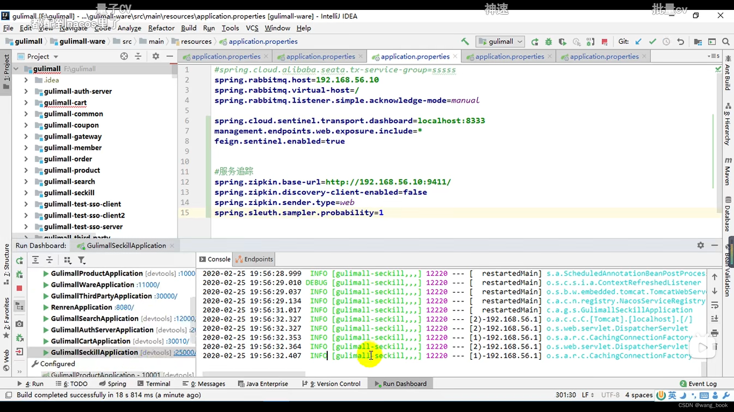Select GulimallWareApplication in Run Dashboard
The image size is (734, 412).
coord(93,285)
